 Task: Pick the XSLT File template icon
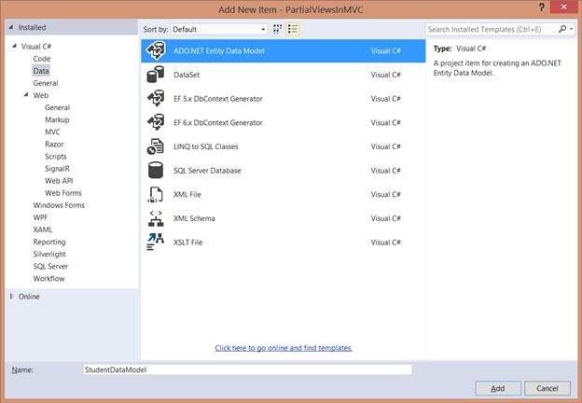coord(156,243)
